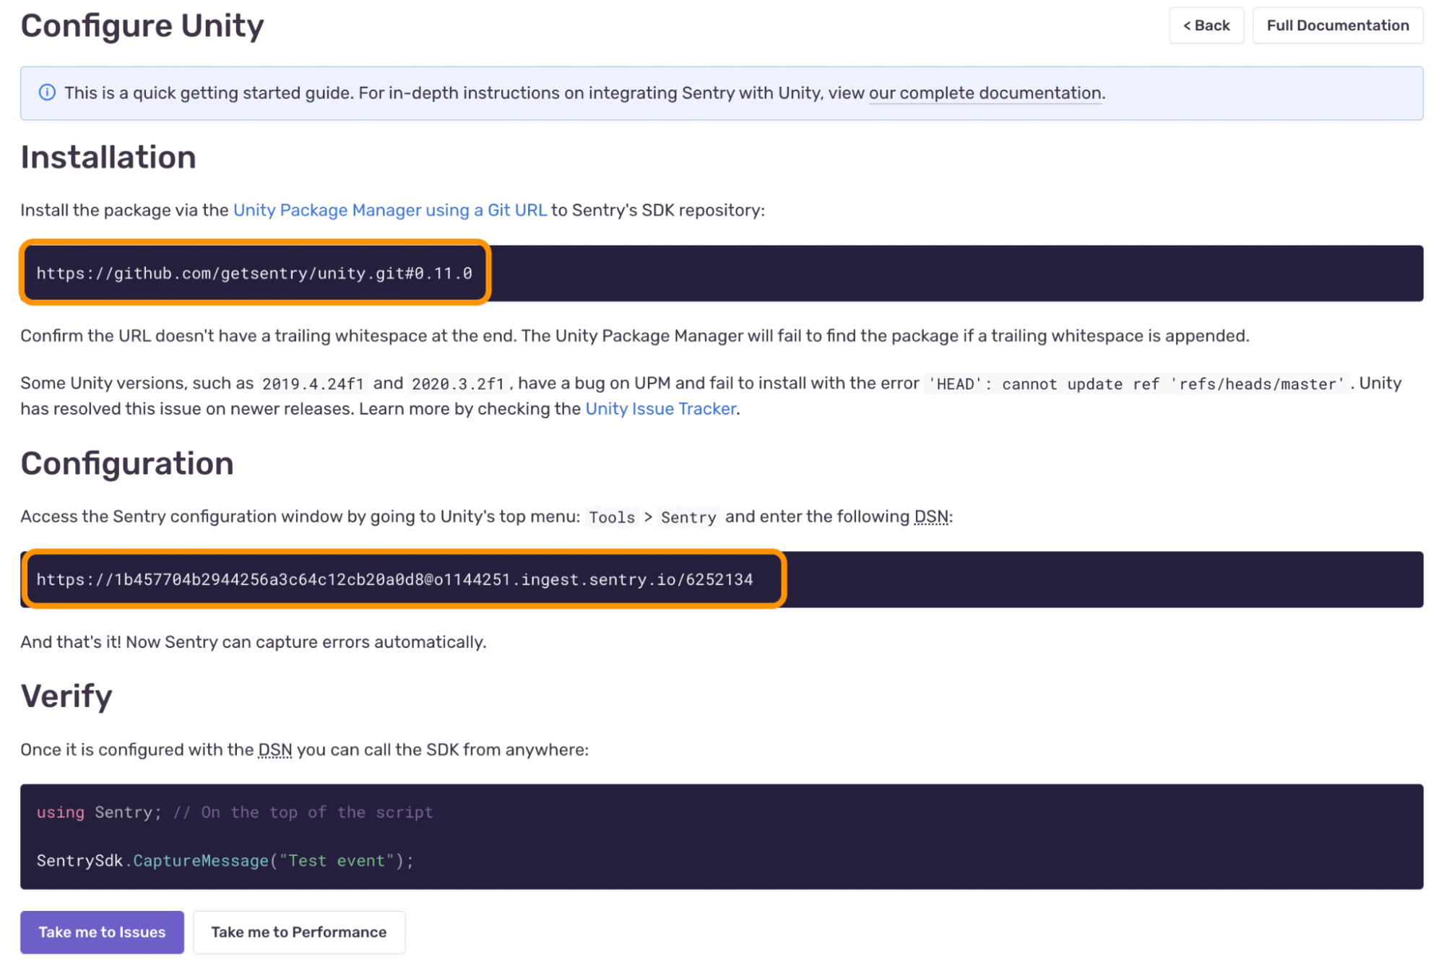Image resolution: width=1444 pixels, height=965 pixels.
Task: Click the Installation heading
Action: [108, 157]
